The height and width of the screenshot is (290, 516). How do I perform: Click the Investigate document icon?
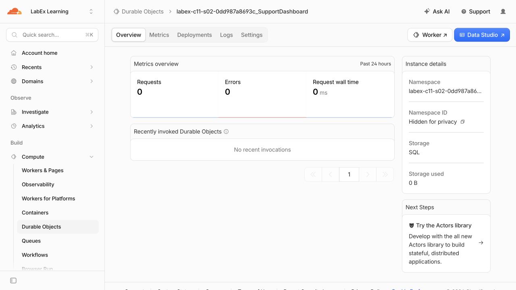tap(14, 112)
